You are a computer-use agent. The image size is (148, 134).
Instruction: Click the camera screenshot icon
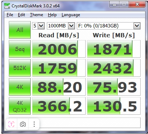(23, 124)
